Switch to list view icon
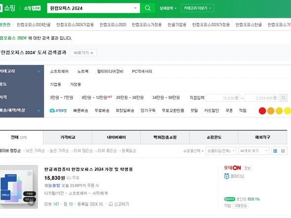The image size is (291, 218). pos(275,151)
